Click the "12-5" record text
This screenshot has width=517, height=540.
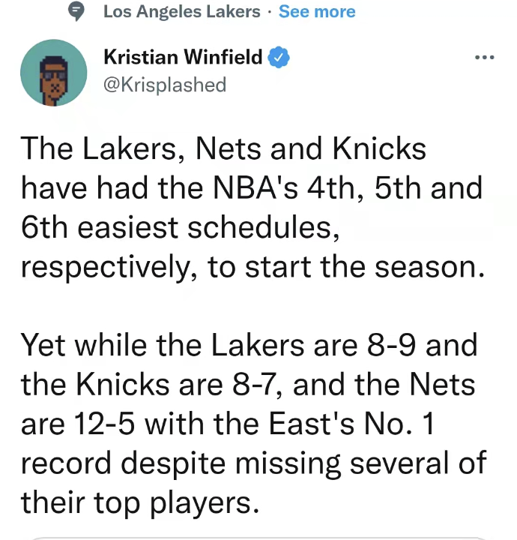[104, 424]
